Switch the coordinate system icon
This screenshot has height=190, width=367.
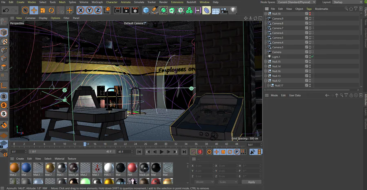point(107,10)
